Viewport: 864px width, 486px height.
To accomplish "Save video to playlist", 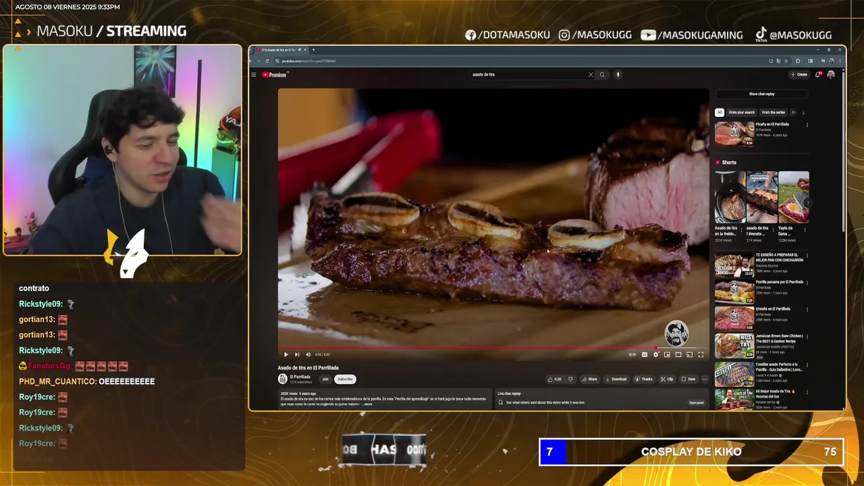I will tap(688, 379).
